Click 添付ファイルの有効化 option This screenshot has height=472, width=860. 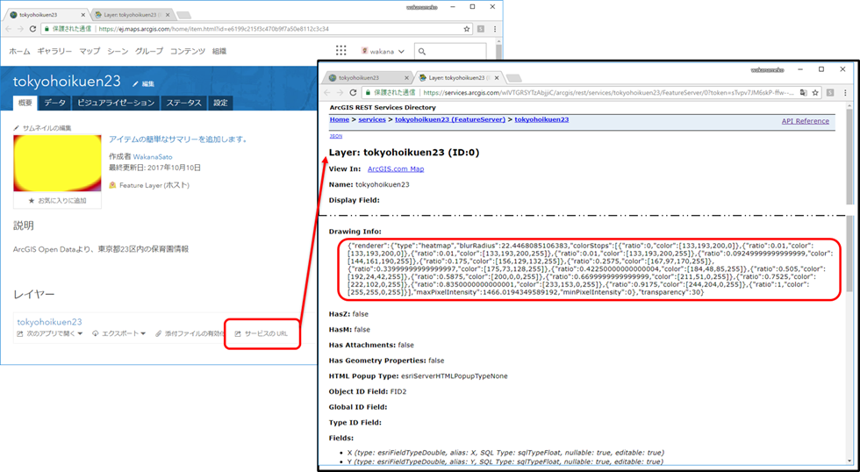pos(190,333)
